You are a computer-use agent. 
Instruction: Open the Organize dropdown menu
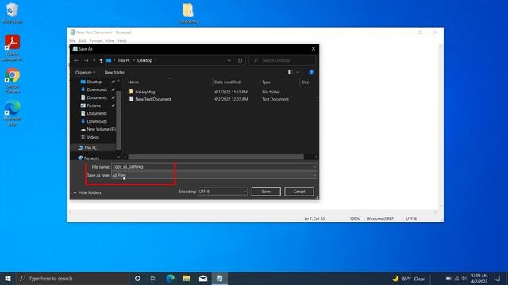pyautogui.click(x=85, y=72)
